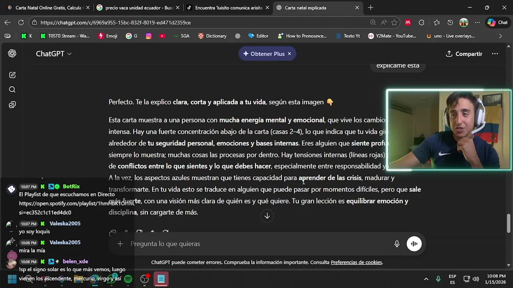513x288 pixels.
Task: Click the scroll-to-bottom arrow button
Action: point(267,216)
